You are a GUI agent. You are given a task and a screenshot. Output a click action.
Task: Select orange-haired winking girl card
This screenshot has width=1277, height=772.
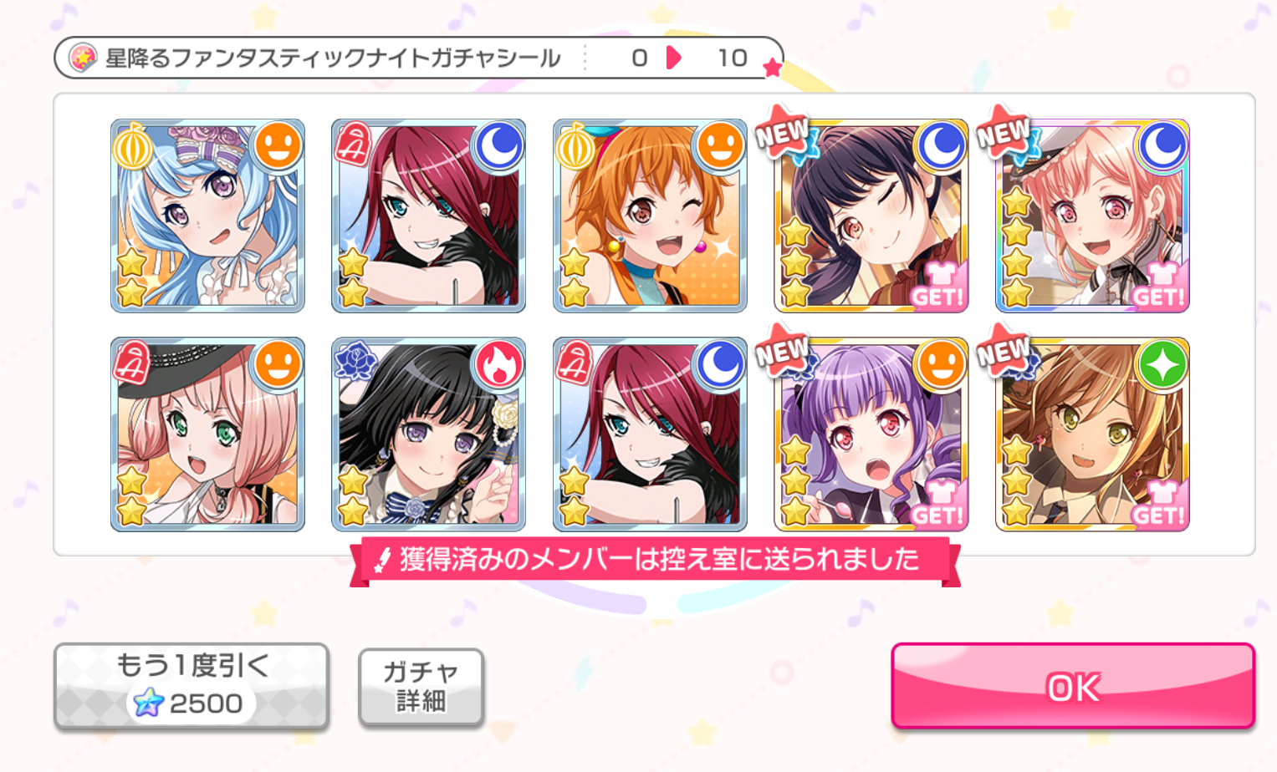650,216
